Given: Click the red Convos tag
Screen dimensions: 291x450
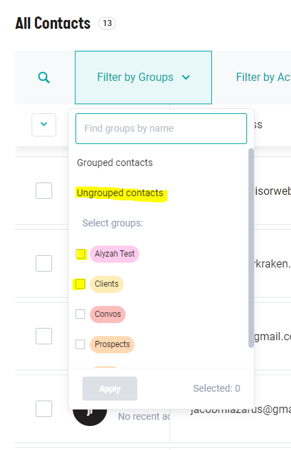Looking at the screenshot, I should coord(108,314).
